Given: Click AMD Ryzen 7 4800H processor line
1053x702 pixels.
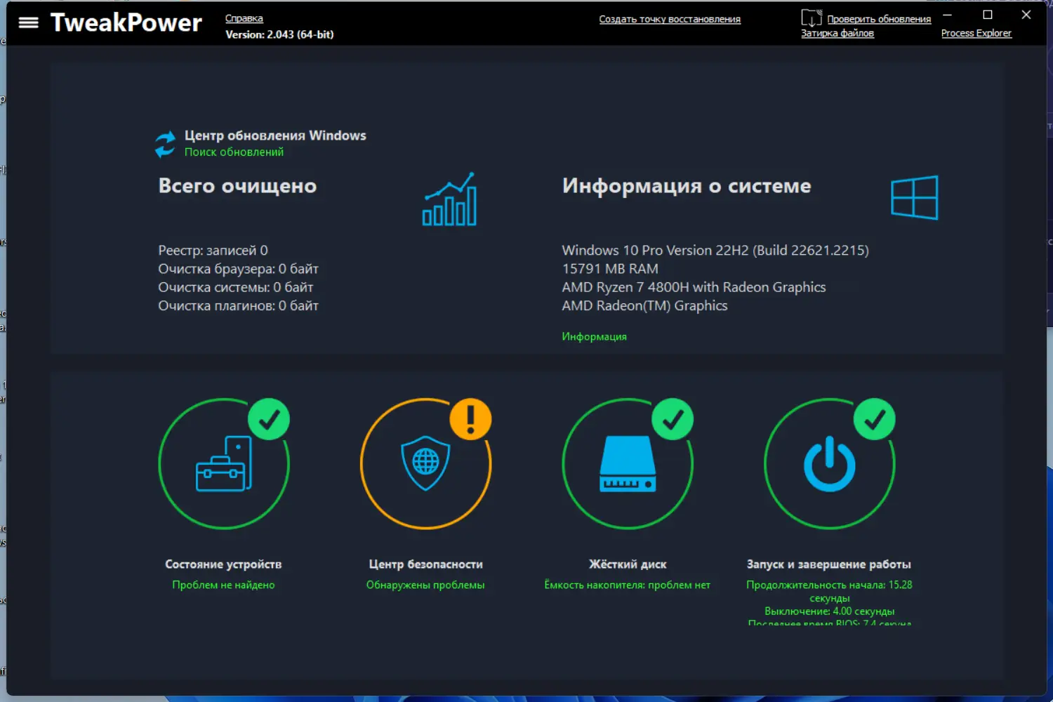Looking at the screenshot, I should (x=694, y=287).
